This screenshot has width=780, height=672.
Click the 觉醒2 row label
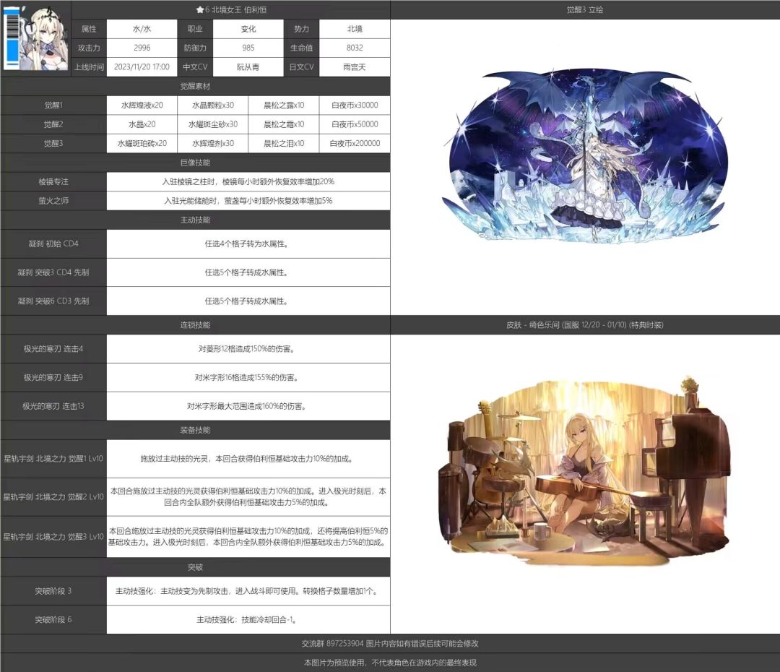53,124
